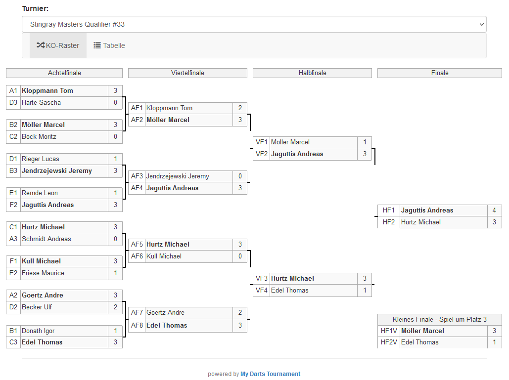Switch to the Tabelle tab
Viewport: 509px width, 380px height.
click(109, 45)
